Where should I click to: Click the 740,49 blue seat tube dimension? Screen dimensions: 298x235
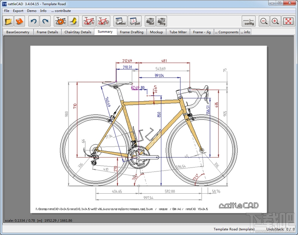pyautogui.click(x=108, y=102)
